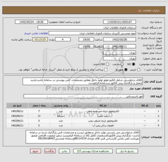Screen dimensions: 168x162
Task: Toggle the اسناد خزانه اسلامی payment checkbox
Action: click(x=106, y=70)
